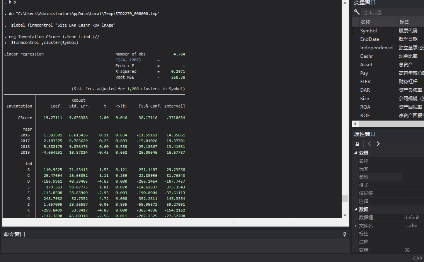Click the 2016 year row label
This screenshot has width=424, height=262.
coord(25,135)
